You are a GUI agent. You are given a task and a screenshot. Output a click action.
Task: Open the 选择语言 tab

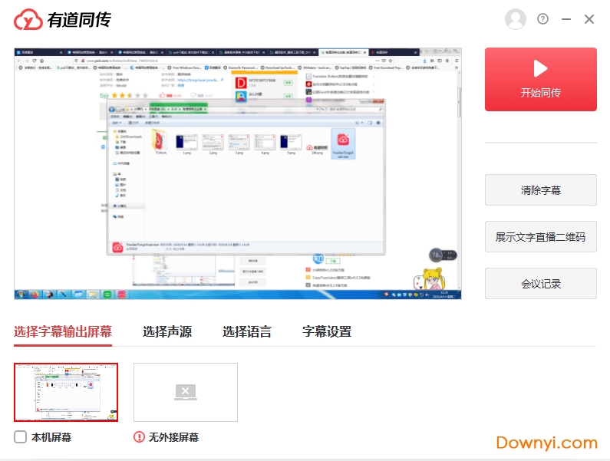[246, 332]
